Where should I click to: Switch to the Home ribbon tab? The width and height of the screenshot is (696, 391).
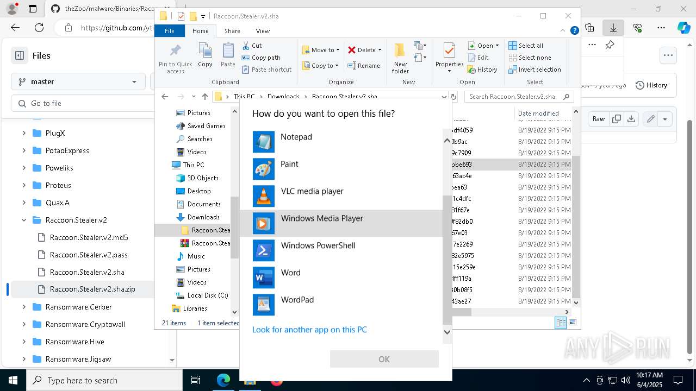(200, 31)
